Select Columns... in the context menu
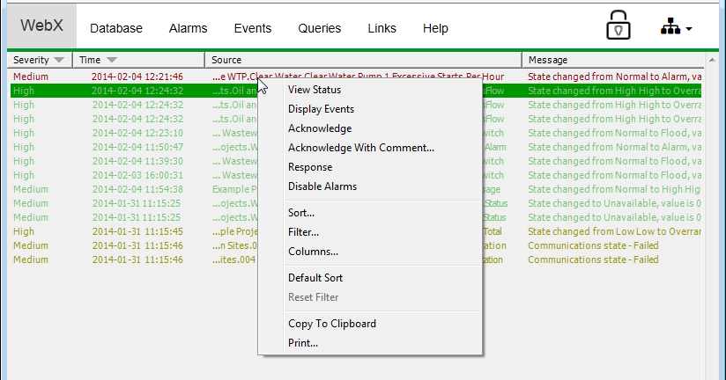Image resolution: width=726 pixels, height=380 pixels. click(312, 252)
